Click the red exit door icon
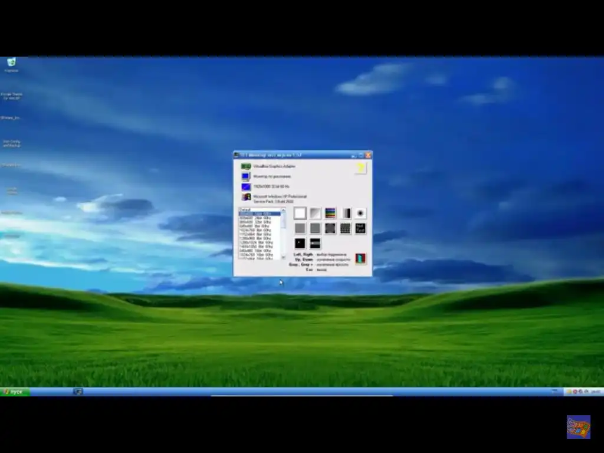This screenshot has width=604, height=453. tap(360, 258)
